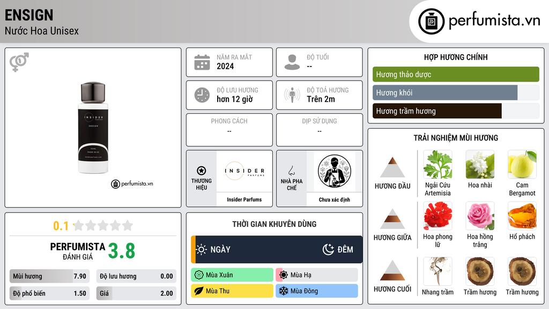
Task: Click the Hương trầm hương dark accord bar
Action: (x=456, y=111)
